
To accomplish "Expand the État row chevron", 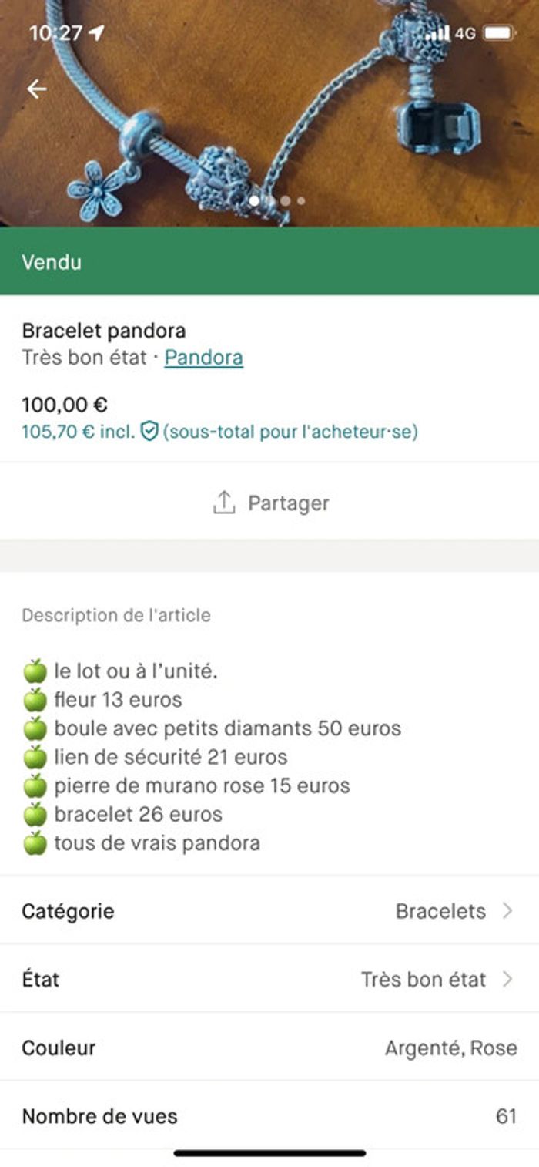I will click(507, 980).
